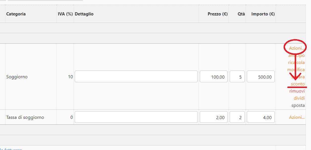Click the Importo (€) column header
Viewport: 311px width, 150px height.
(263, 14)
